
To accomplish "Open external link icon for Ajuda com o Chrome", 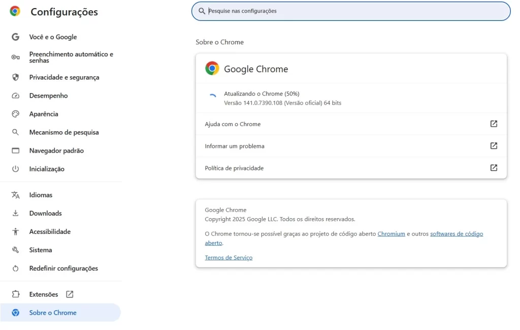I will [x=493, y=124].
